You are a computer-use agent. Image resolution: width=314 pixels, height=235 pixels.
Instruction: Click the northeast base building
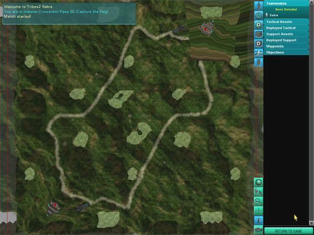207,28
